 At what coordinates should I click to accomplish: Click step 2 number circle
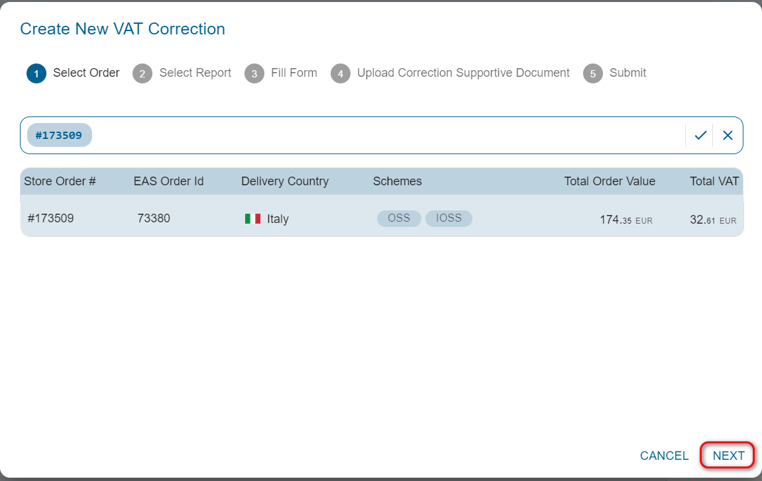pos(142,73)
